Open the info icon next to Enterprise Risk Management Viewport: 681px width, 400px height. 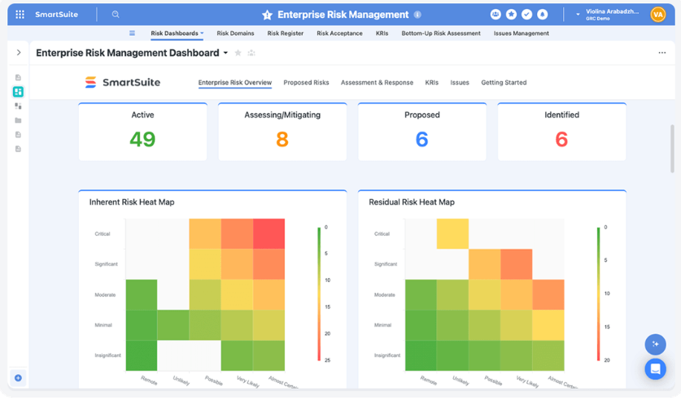click(417, 15)
